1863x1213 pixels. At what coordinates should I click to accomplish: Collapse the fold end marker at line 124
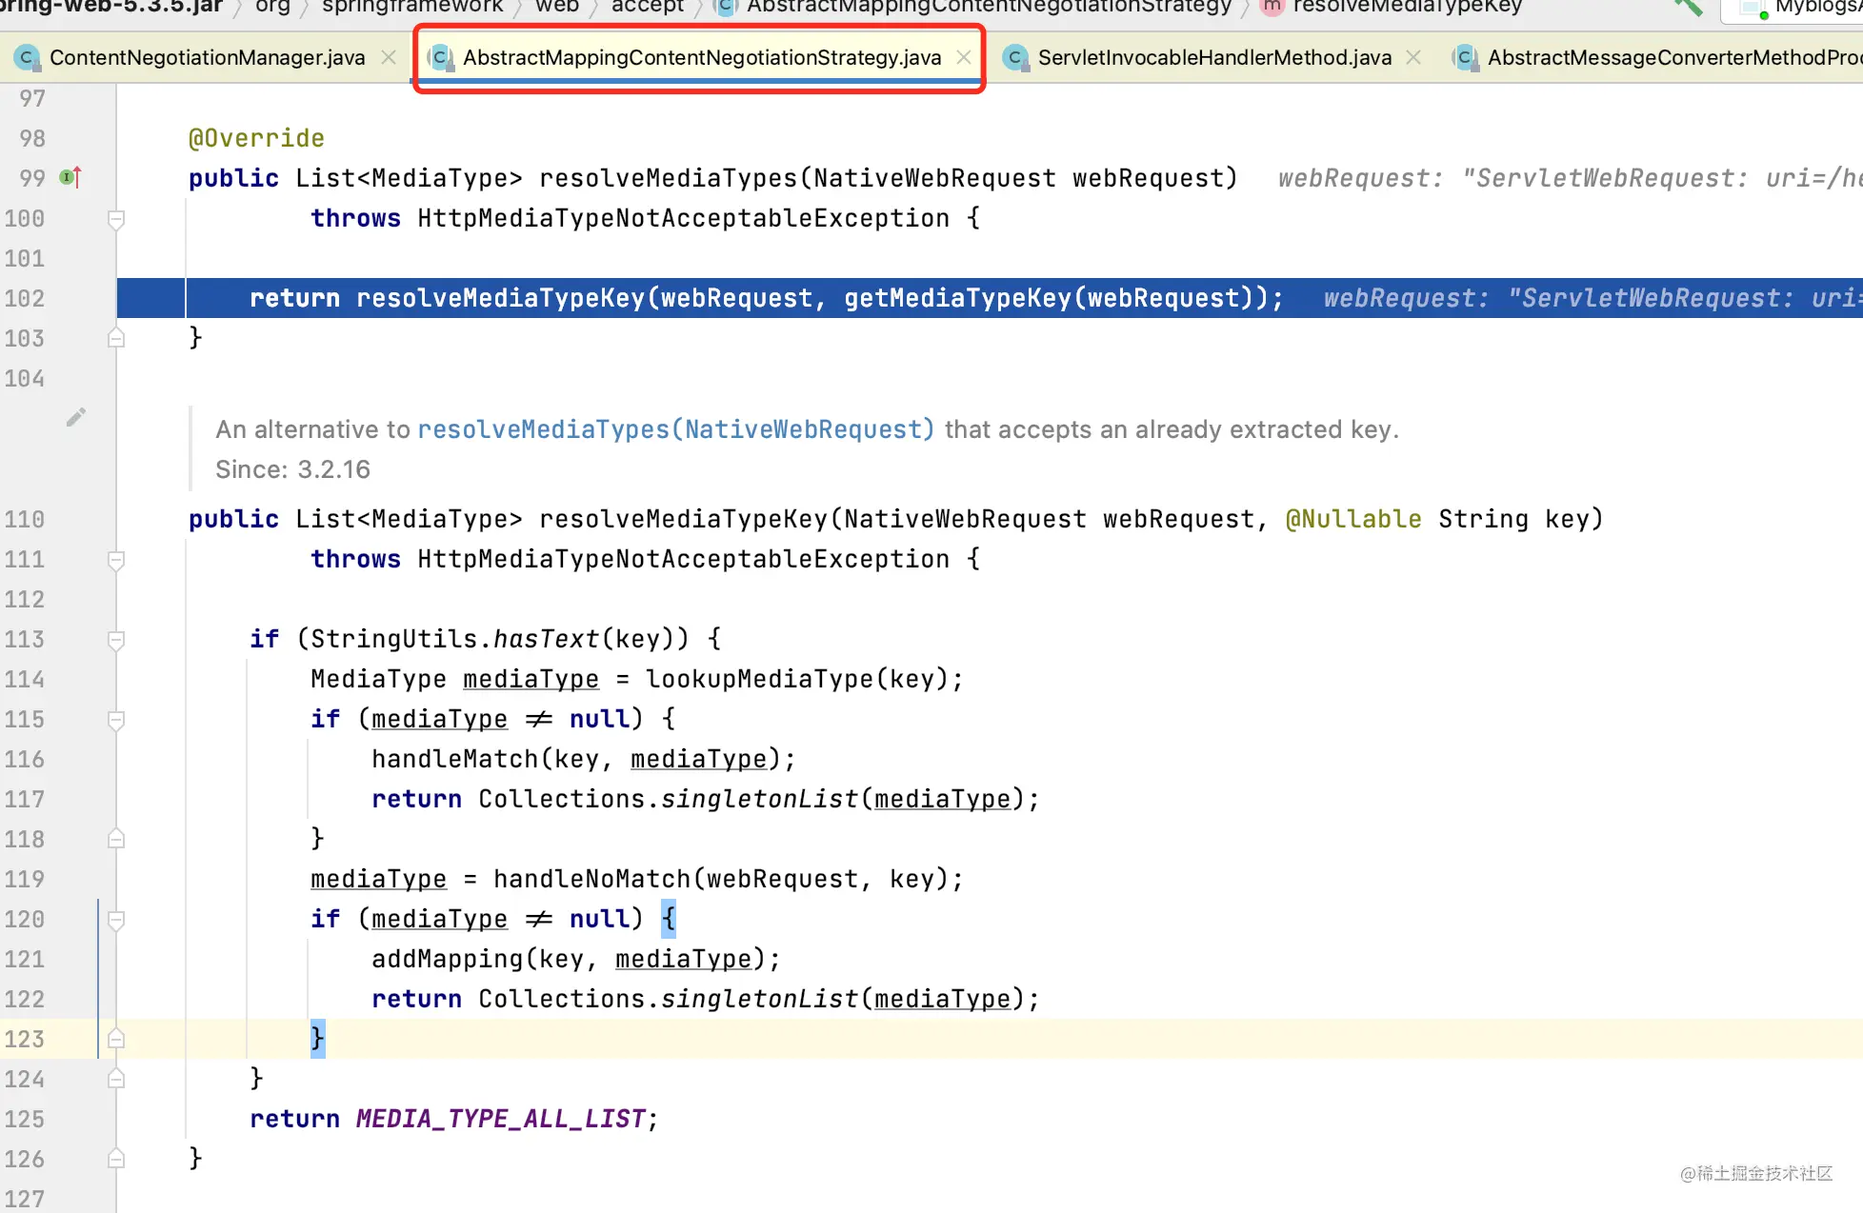[x=116, y=1079]
